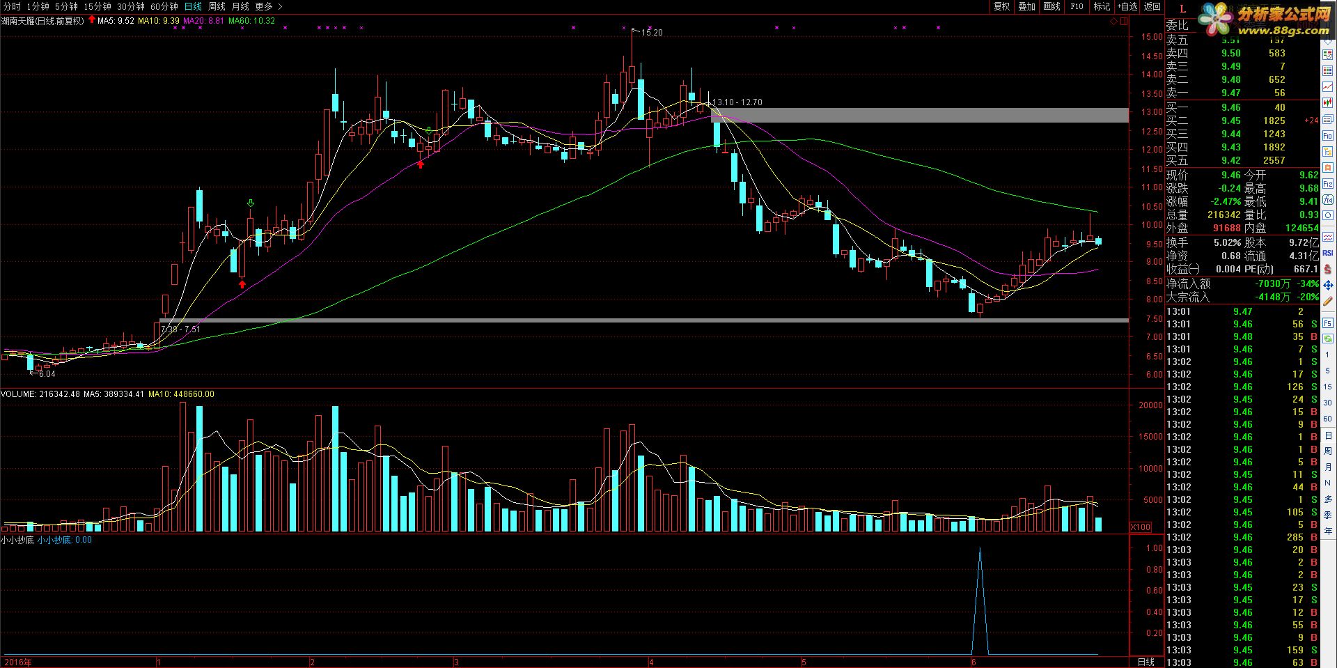
Task: Click the circle 'O' sidebar icon
Action: 1328,215
